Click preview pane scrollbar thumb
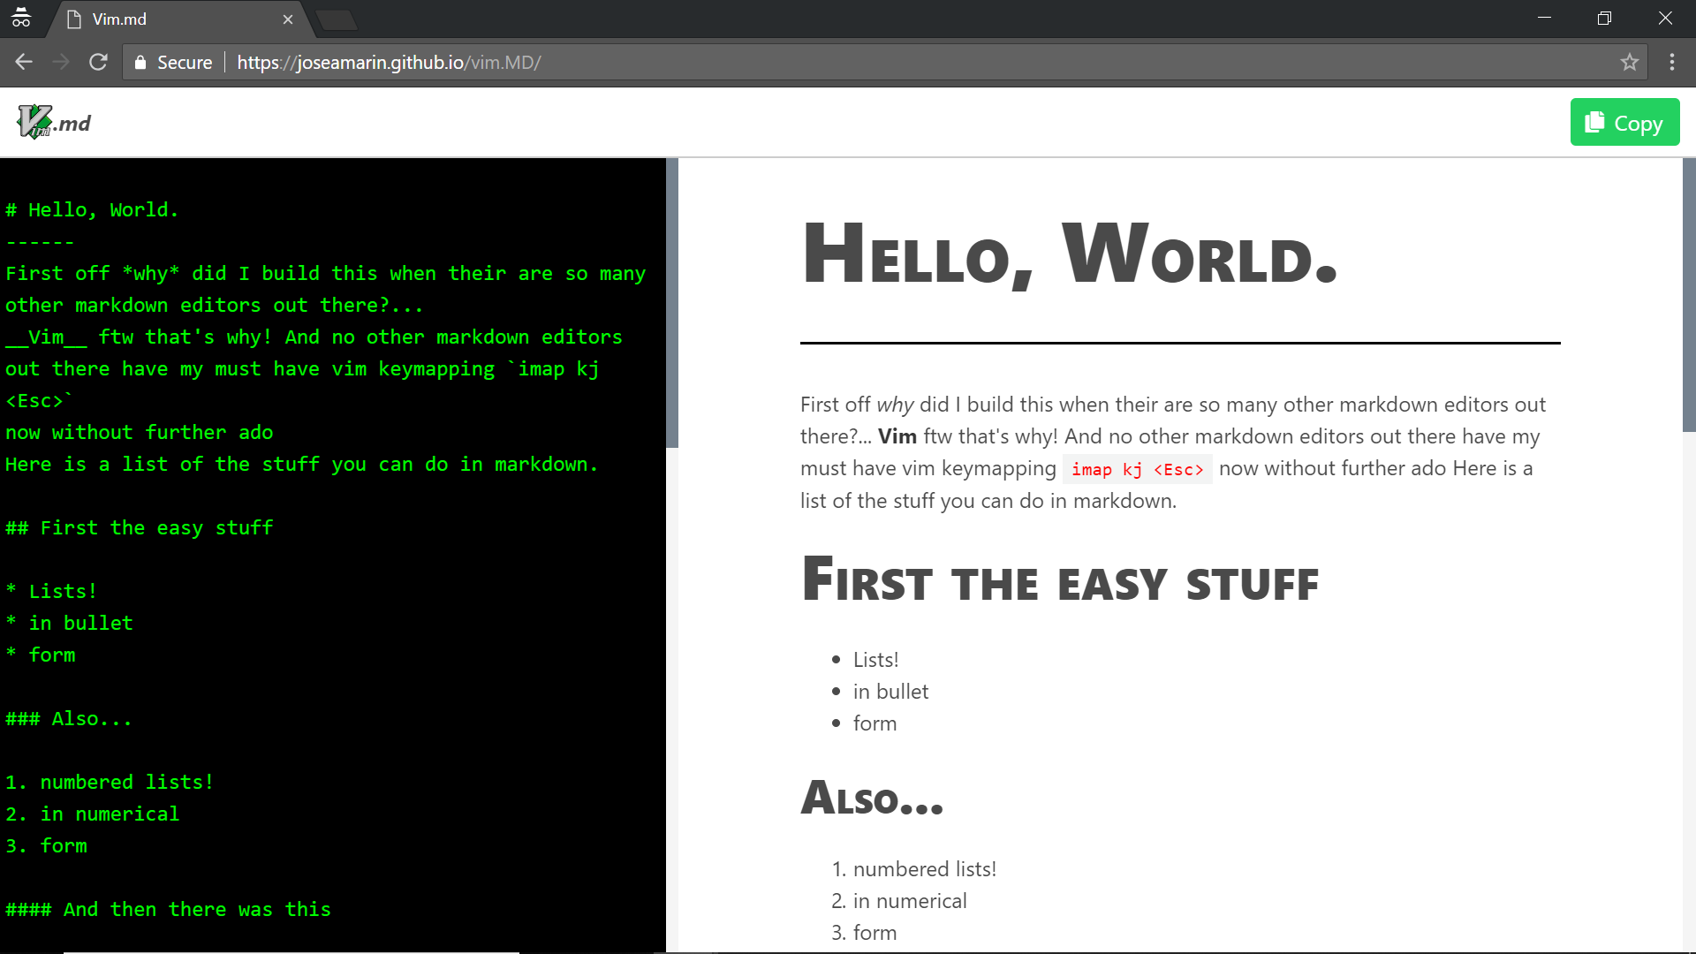1696x954 pixels. 1688,293
